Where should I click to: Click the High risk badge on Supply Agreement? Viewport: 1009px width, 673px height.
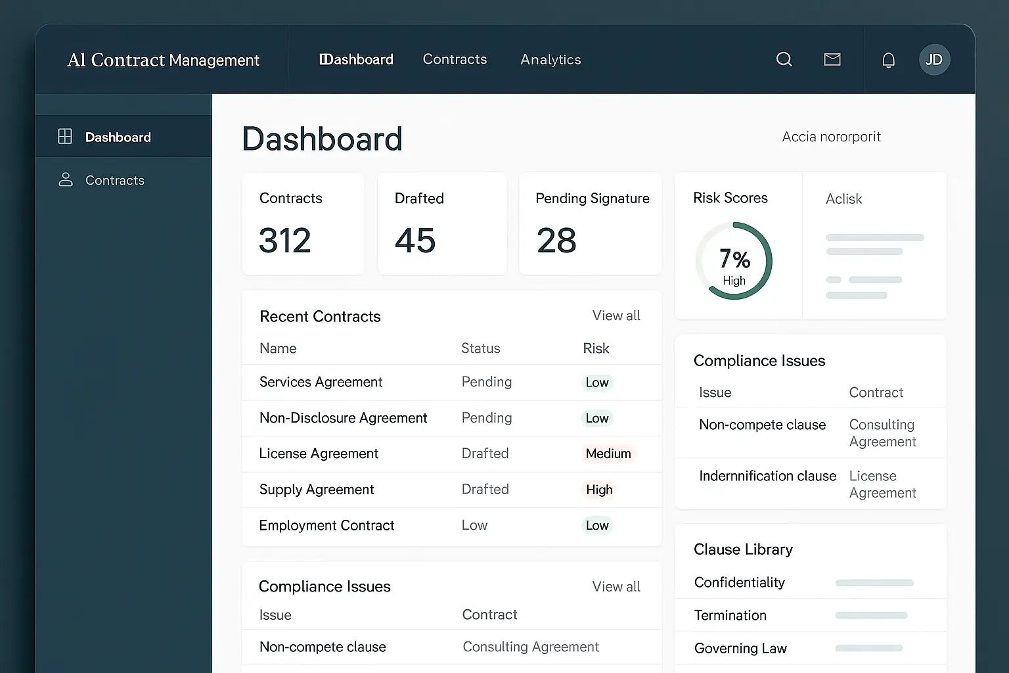[x=599, y=490]
